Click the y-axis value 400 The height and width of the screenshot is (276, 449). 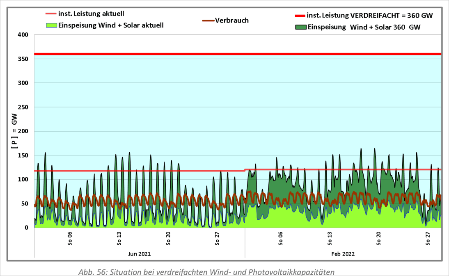point(23,34)
